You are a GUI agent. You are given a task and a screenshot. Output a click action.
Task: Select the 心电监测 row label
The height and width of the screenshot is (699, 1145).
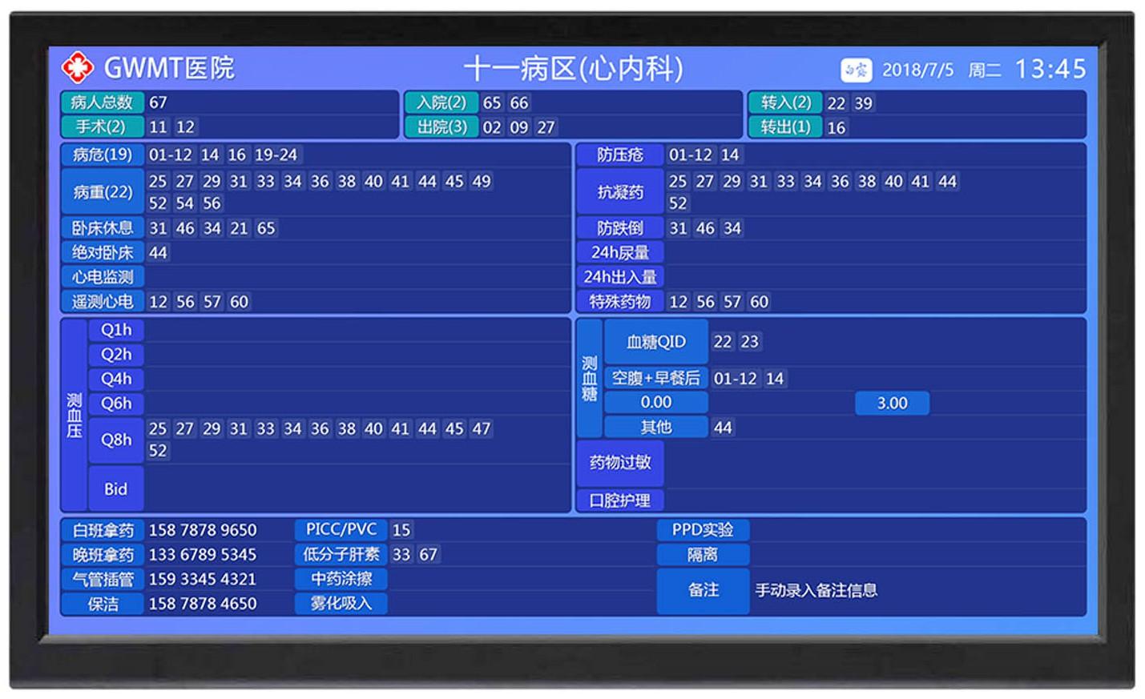[102, 277]
